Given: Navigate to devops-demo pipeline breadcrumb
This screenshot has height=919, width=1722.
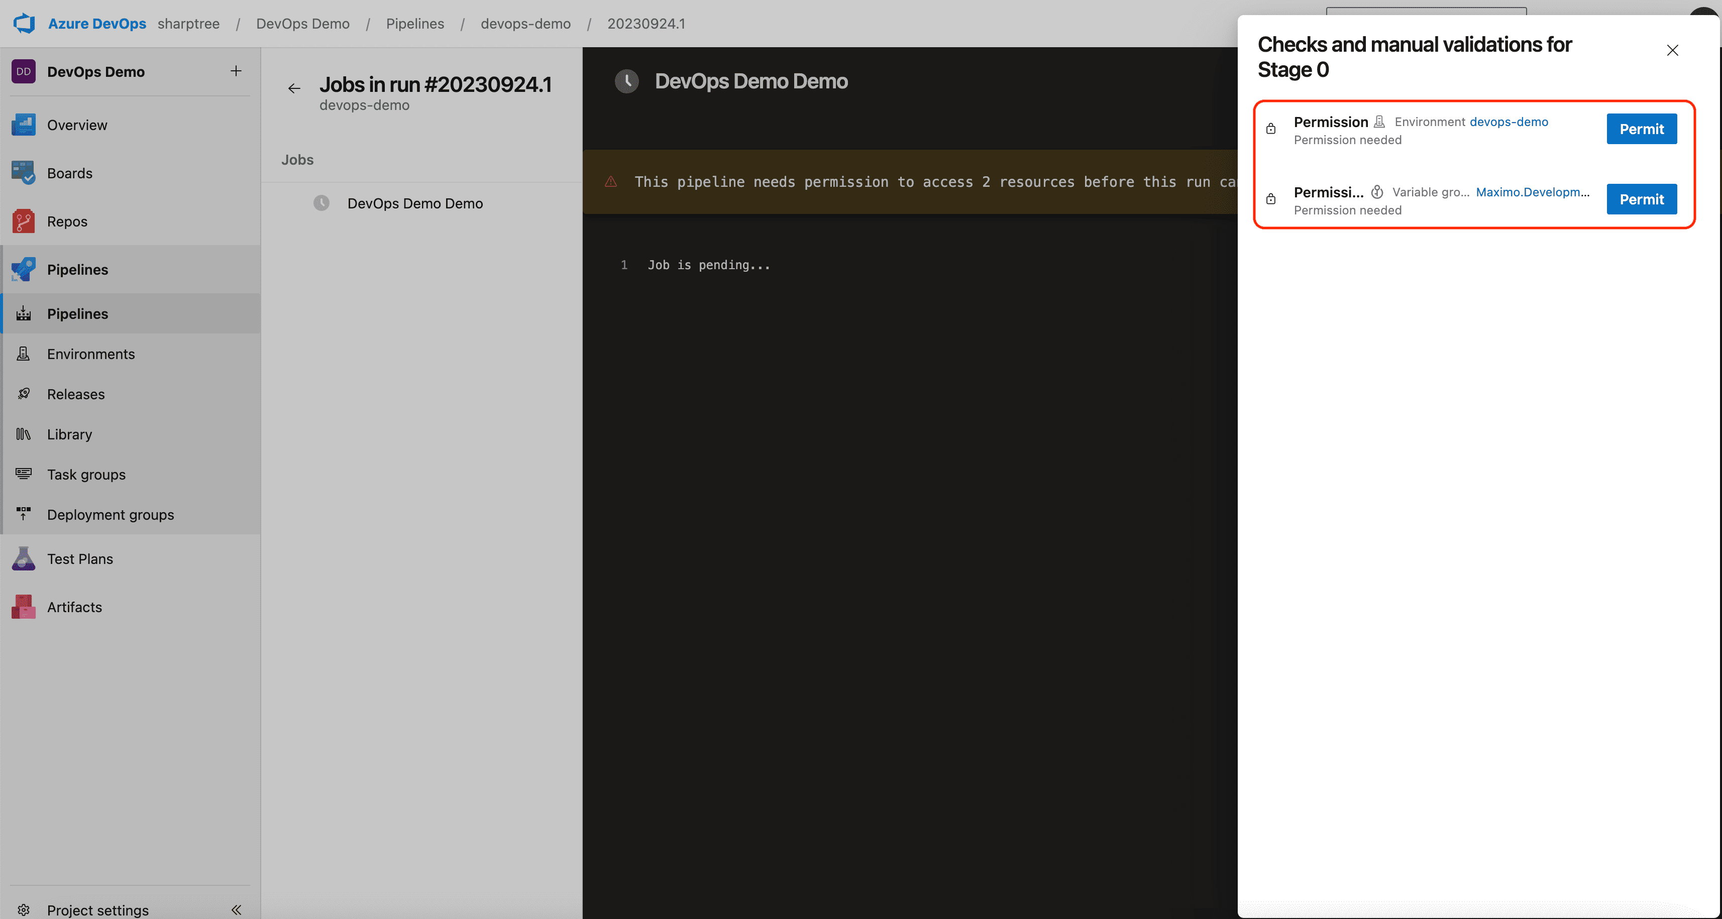Looking at the screenshot, I should point(526,24).
